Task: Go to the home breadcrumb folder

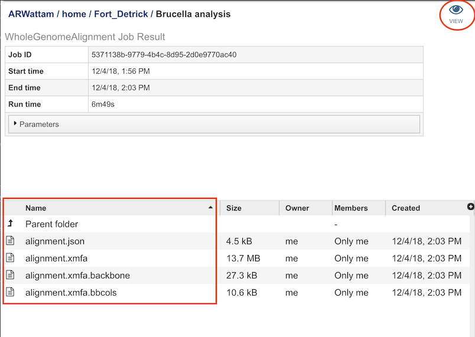Action: click(x=74, y=14)
